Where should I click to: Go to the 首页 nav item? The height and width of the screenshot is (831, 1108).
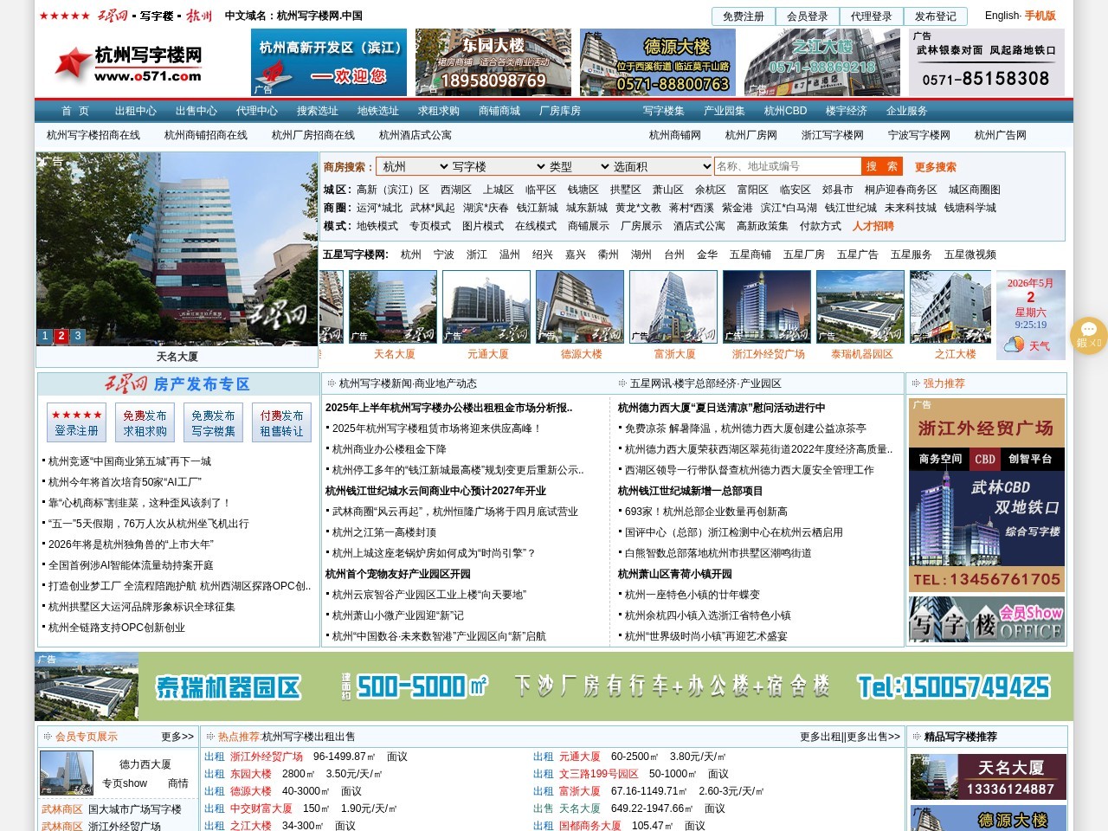pos(75,111)
